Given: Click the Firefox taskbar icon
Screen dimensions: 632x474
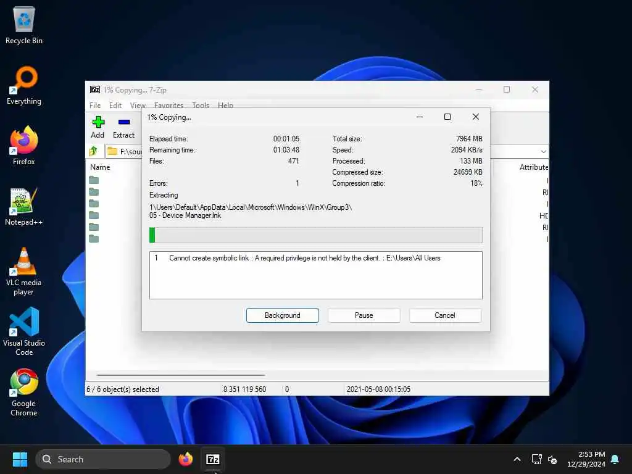Looking at the screenshot, I should [186, 459].
